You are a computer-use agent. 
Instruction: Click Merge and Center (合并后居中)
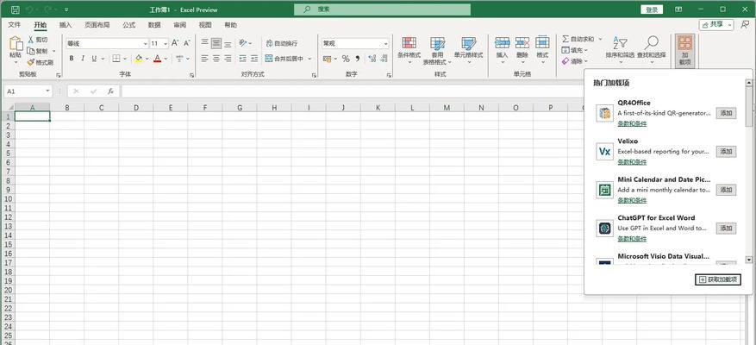click(x=284, y=59)
